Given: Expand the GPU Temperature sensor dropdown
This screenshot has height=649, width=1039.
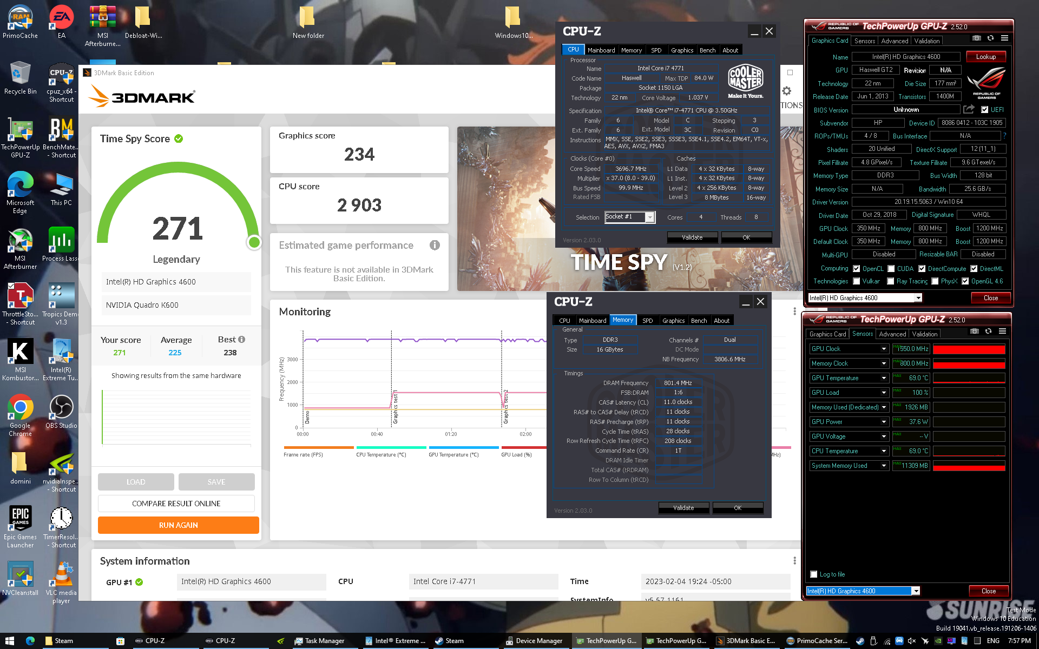Looking at the screenshot, I should 884,378.
